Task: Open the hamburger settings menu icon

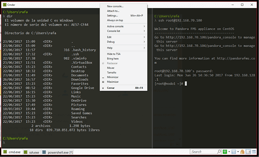Action: coord(254,151)
